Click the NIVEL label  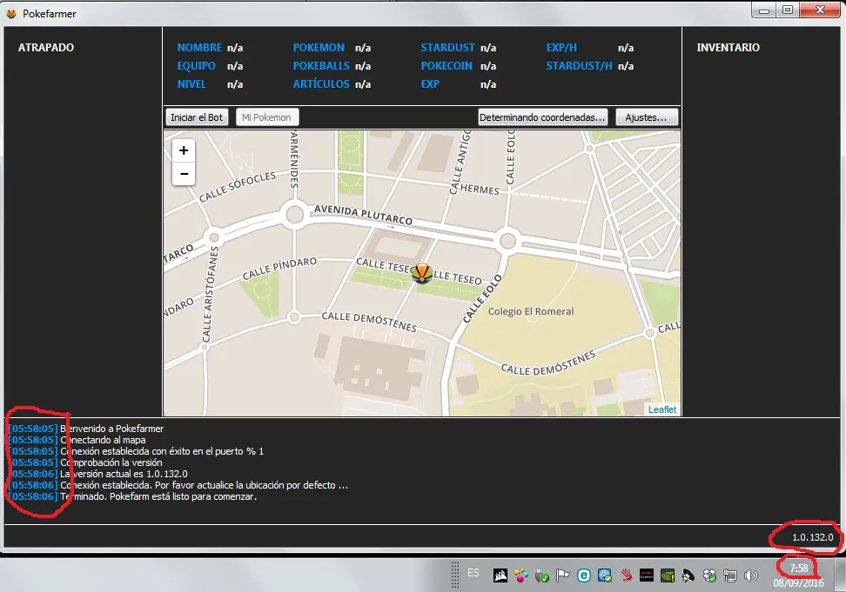coord(191,84)
